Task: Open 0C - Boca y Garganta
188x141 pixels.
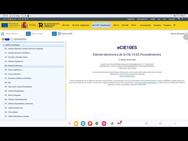Action: (13, 95)
